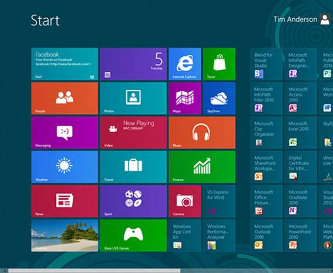Launch Microsoft Office Picture Manager tile
The width and height of the screenshot is (333, 273).
pos(266,201)
